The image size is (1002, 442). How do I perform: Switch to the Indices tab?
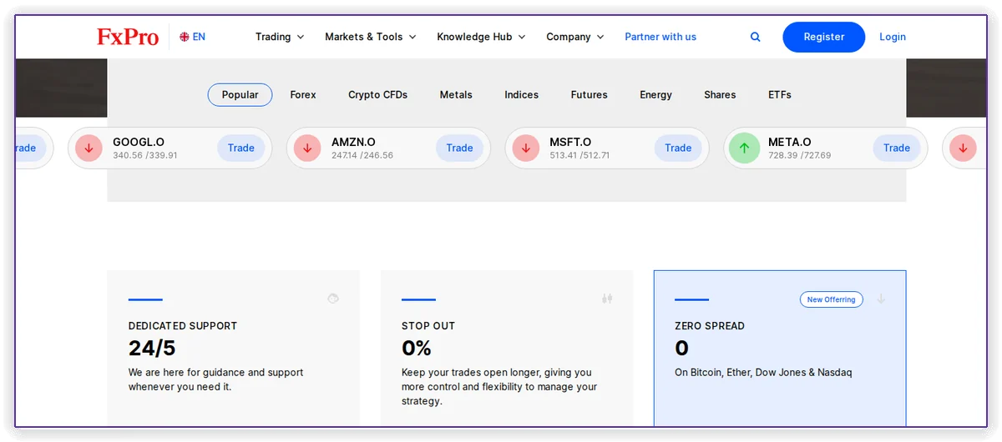(521, 95)
